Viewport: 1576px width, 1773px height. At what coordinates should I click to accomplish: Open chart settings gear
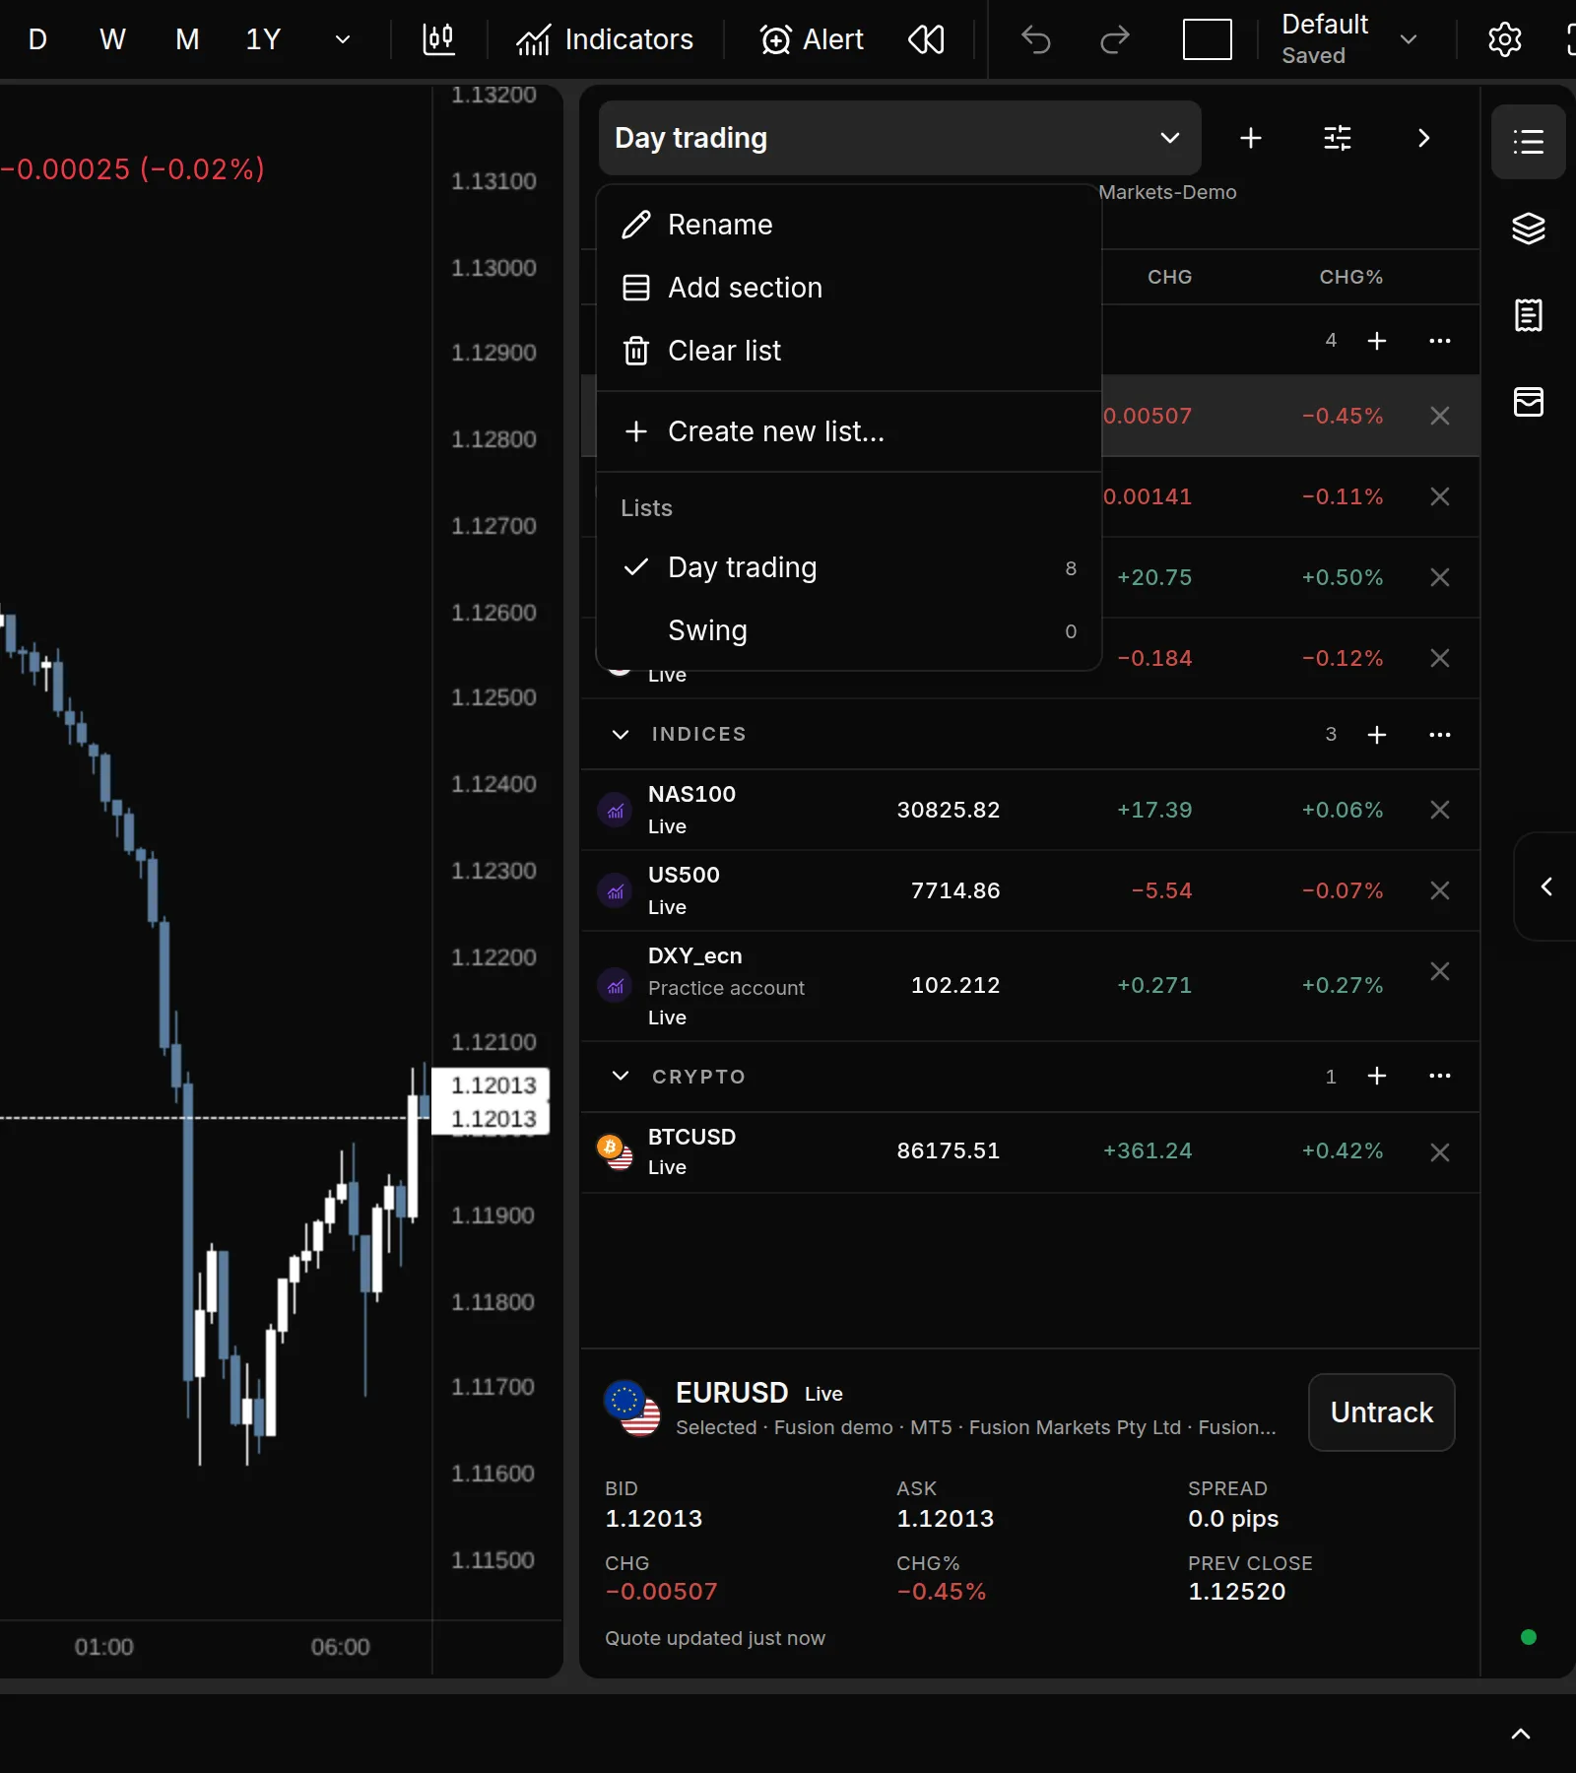(x=1504, y=39)
